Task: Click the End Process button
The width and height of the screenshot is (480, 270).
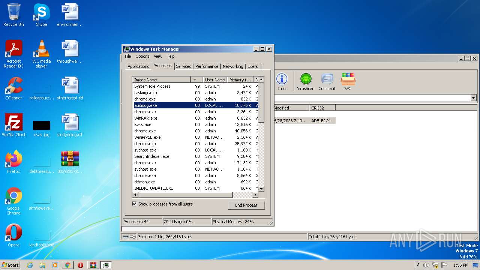Action: click(246, 205)
